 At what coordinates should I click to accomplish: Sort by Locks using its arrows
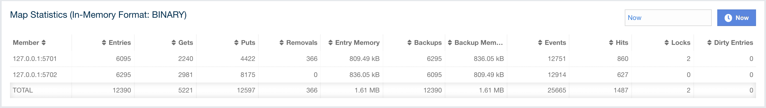point(667,43)
